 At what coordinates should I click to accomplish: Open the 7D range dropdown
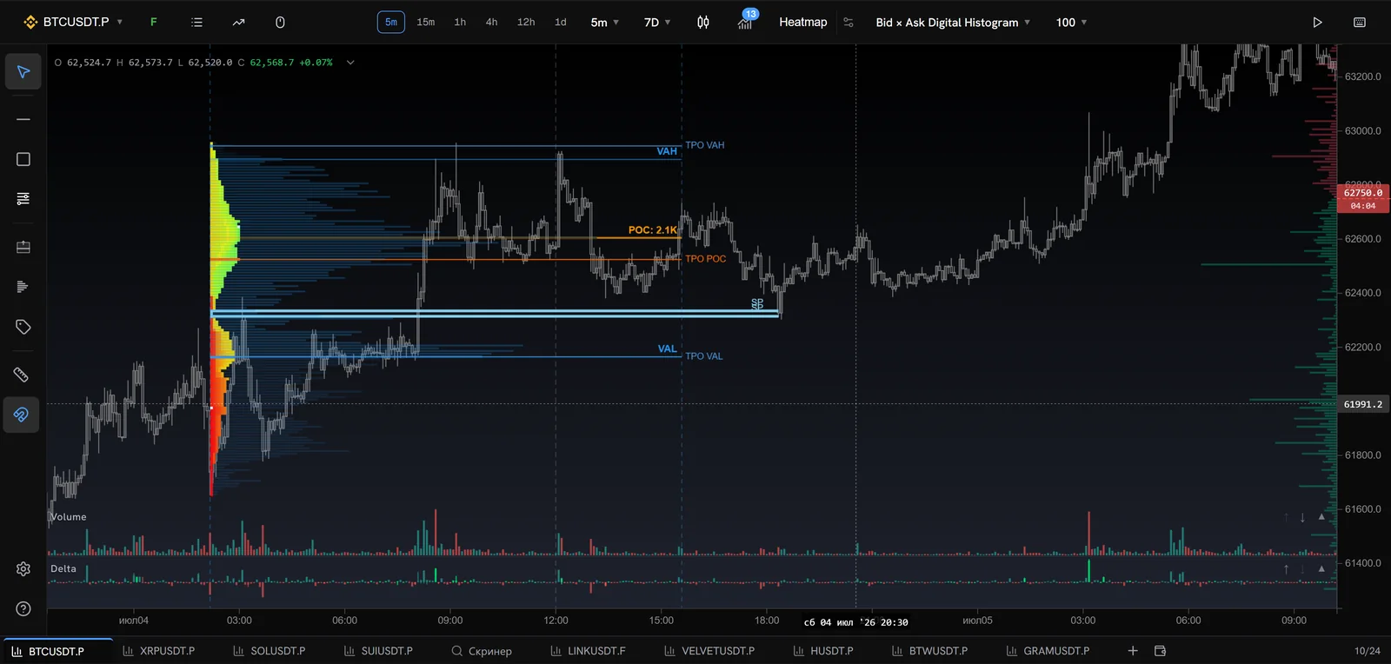[657, 22]
